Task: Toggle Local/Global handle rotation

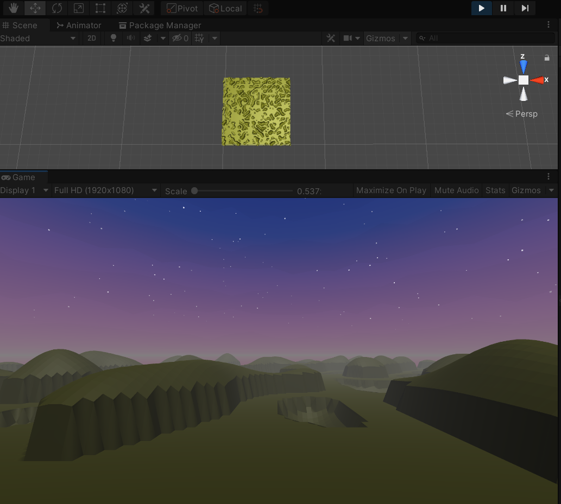Action: [x=225, y=8]
